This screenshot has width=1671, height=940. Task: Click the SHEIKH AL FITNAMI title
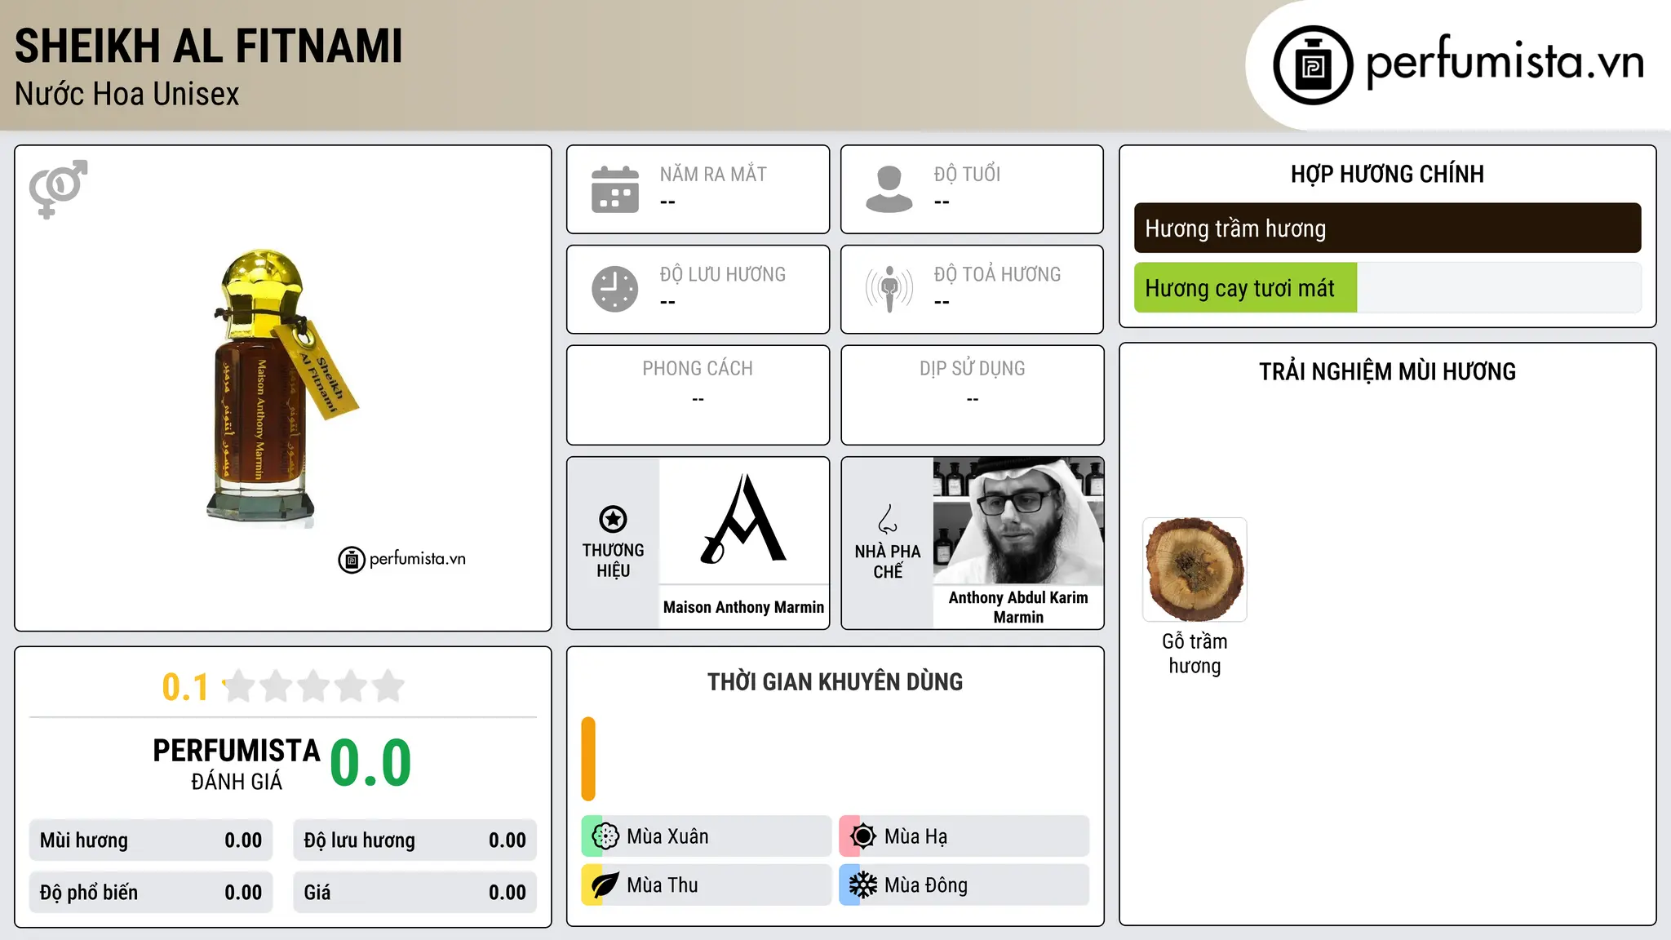click(209, 46)
